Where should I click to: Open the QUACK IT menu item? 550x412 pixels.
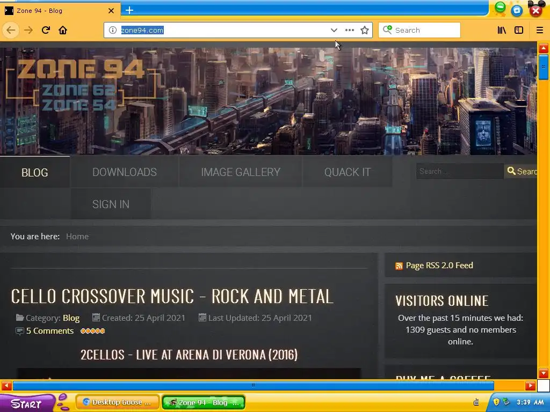pyautogui.click(x=348, y=172)
